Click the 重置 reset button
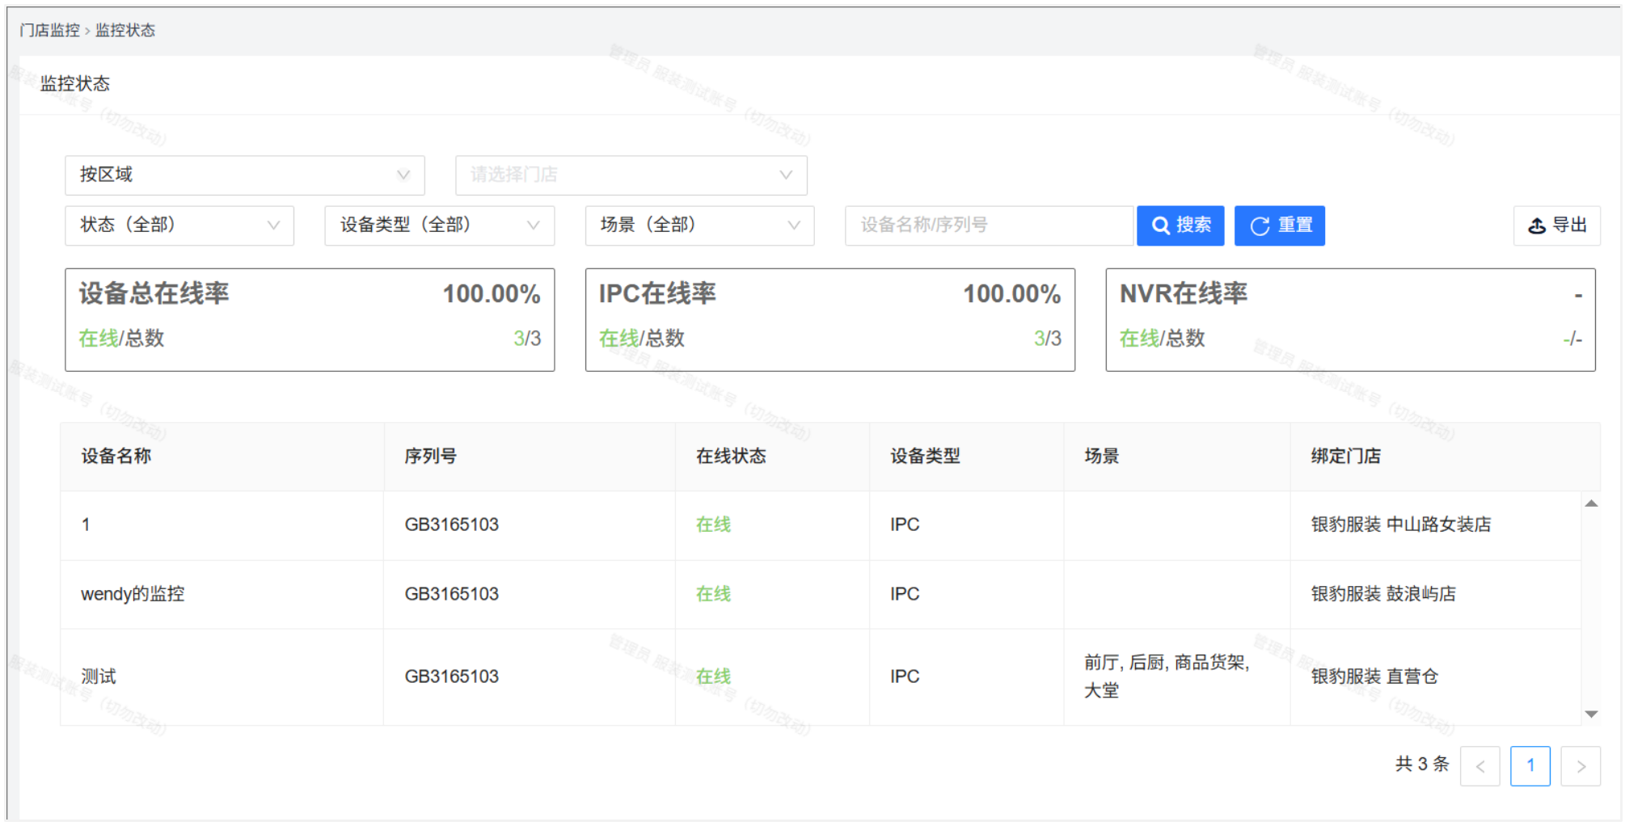This screenshot has height=826, width=1625. click(x=1279, y=225)
